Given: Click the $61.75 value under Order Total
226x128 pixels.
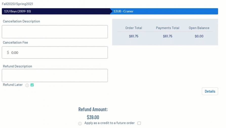Looking at the screenshot, I should point(134,36).
